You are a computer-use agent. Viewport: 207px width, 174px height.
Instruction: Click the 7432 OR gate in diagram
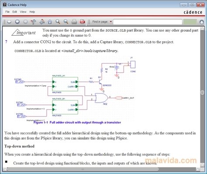102,98
